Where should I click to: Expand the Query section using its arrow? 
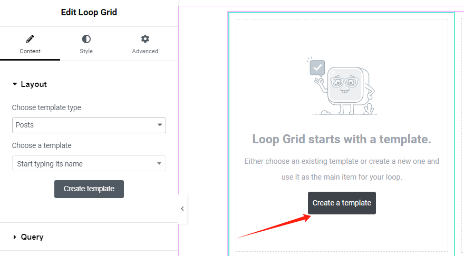coord(15,237)
